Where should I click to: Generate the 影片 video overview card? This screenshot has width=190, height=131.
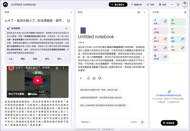point(178,22)
